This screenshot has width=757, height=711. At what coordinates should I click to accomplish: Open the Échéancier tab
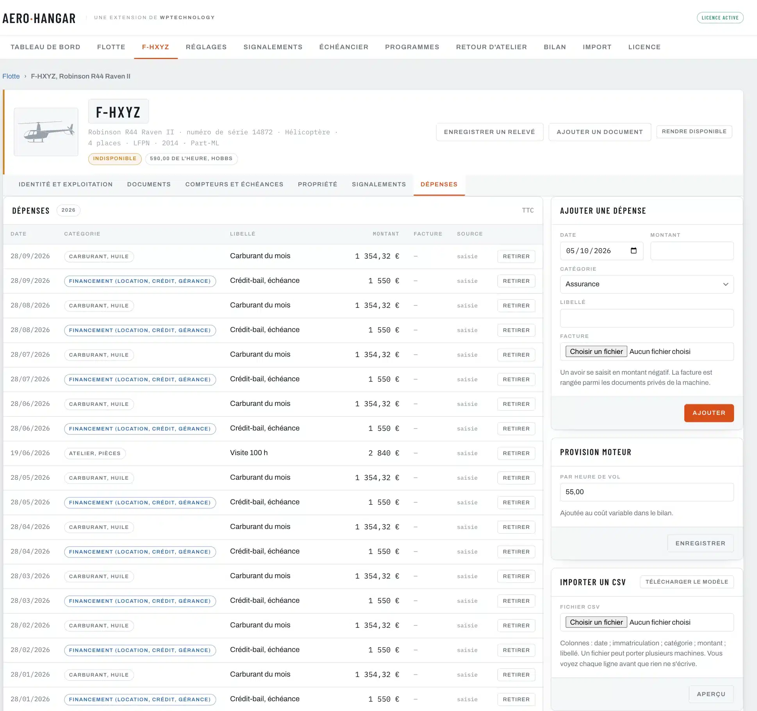point(344,47)
